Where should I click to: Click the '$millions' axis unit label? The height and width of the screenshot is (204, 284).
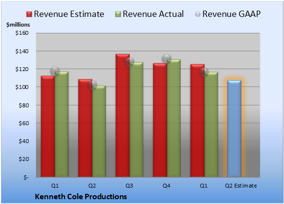(18, 25)
